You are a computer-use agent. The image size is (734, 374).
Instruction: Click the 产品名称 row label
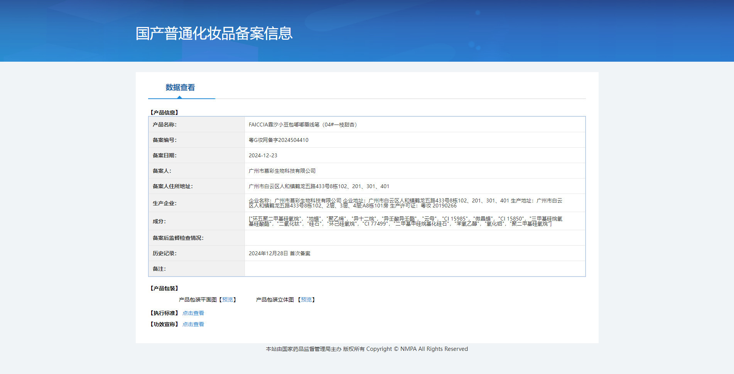(x=165, y=125)
